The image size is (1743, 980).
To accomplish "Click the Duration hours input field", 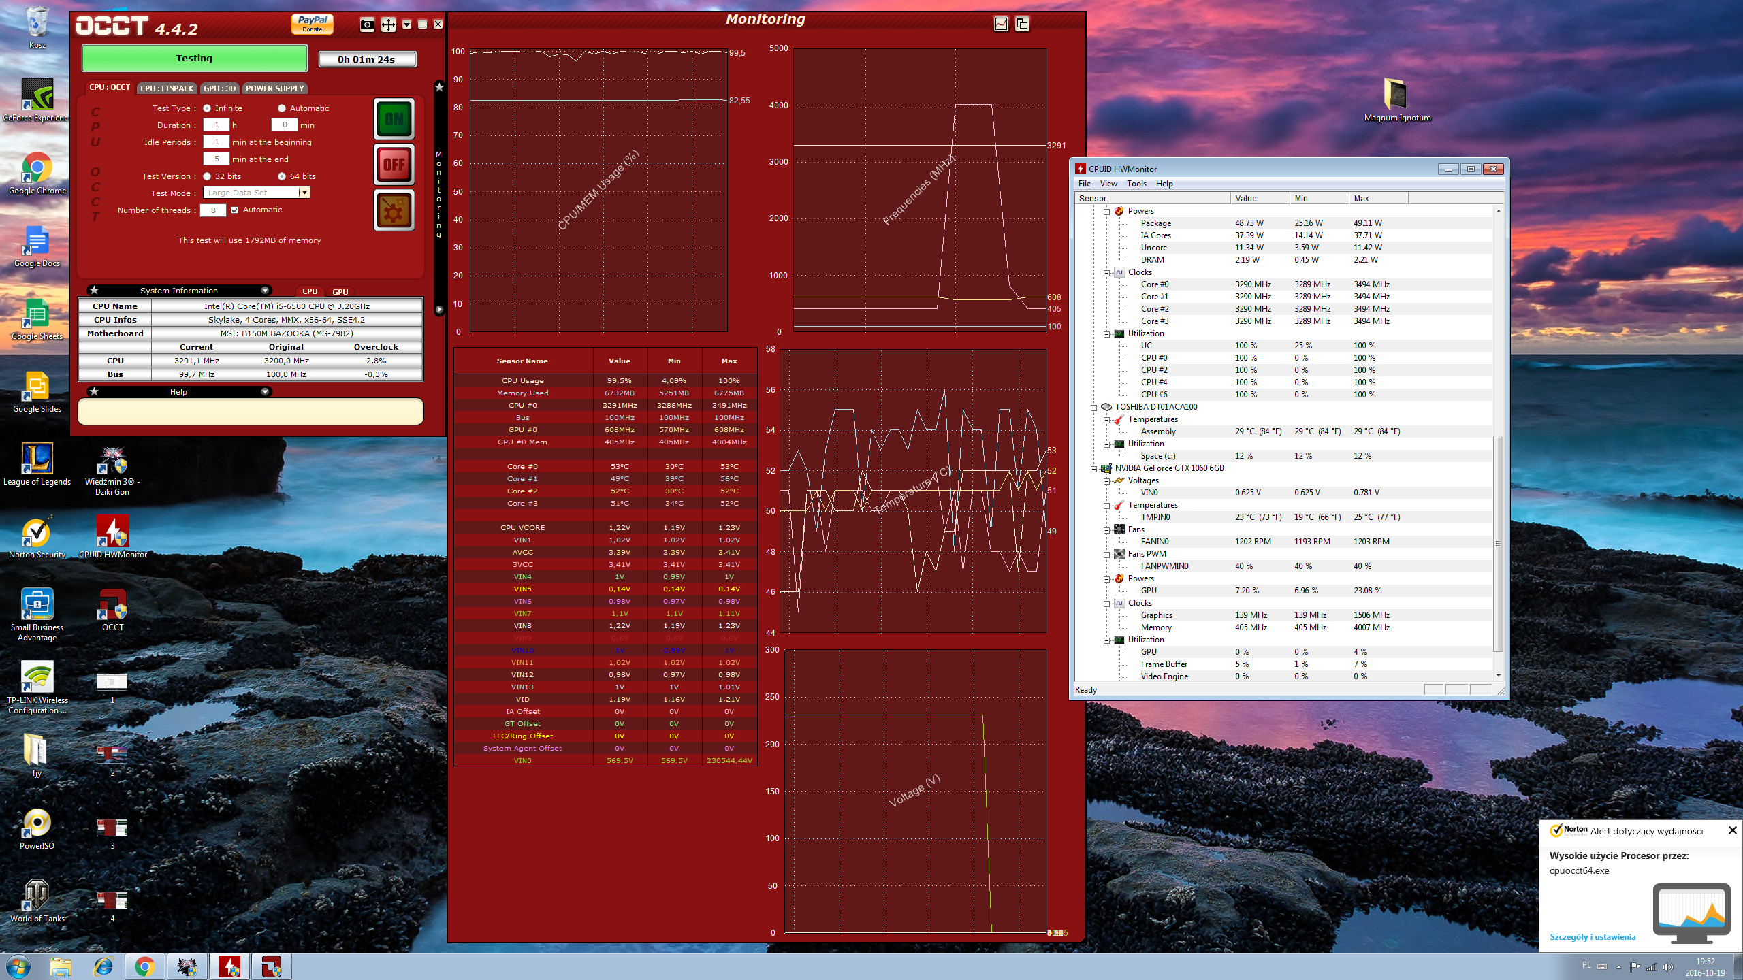I will (216, 125).
